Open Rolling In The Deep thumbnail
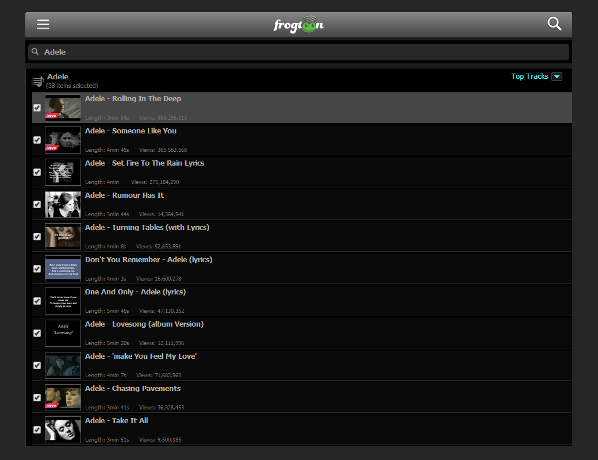Screen dimensions: 598x460 [63, 108]
